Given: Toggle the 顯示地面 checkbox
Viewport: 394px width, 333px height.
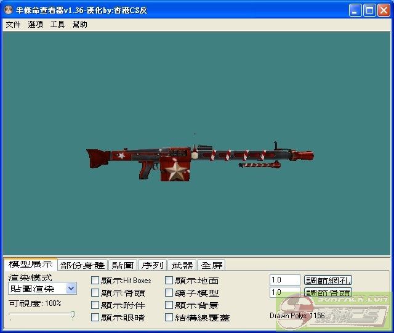Looking at the screenshot, I should click(169, 281).
